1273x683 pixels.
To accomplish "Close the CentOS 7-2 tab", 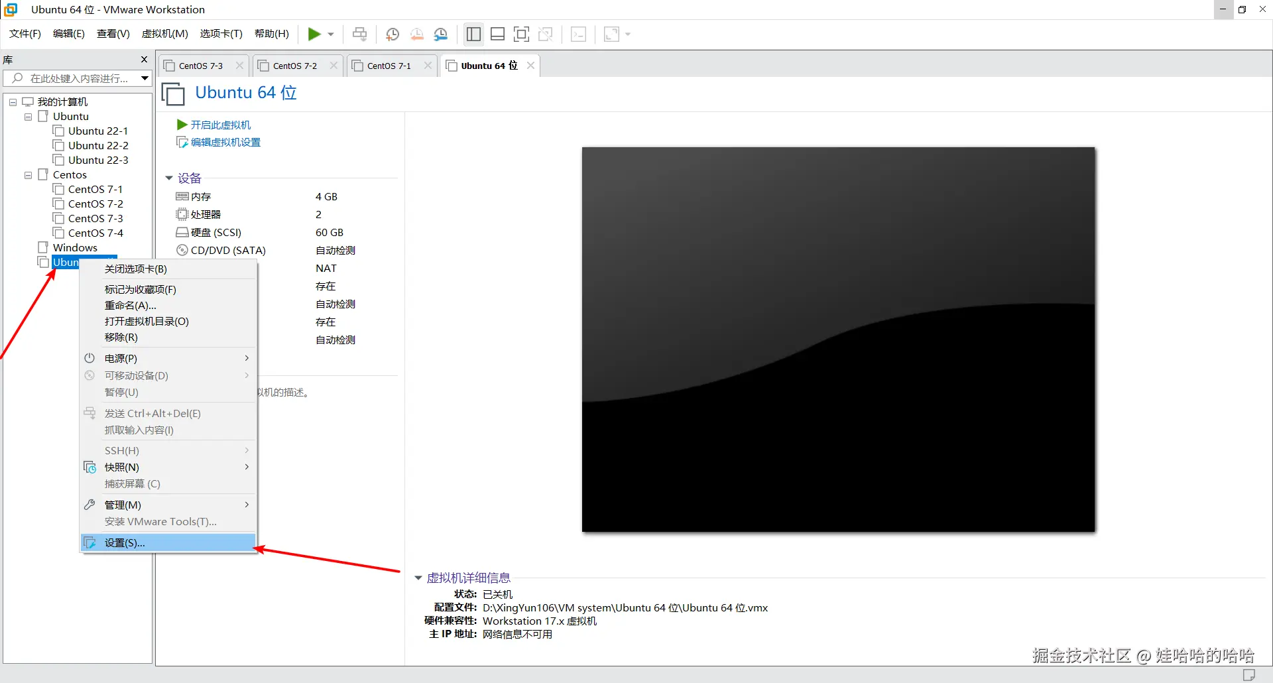I will coord(334,66).
